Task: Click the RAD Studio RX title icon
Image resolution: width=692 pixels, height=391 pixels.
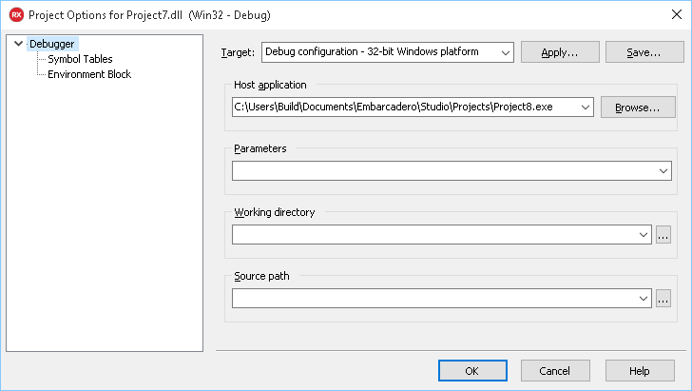Action: (15, 16)
